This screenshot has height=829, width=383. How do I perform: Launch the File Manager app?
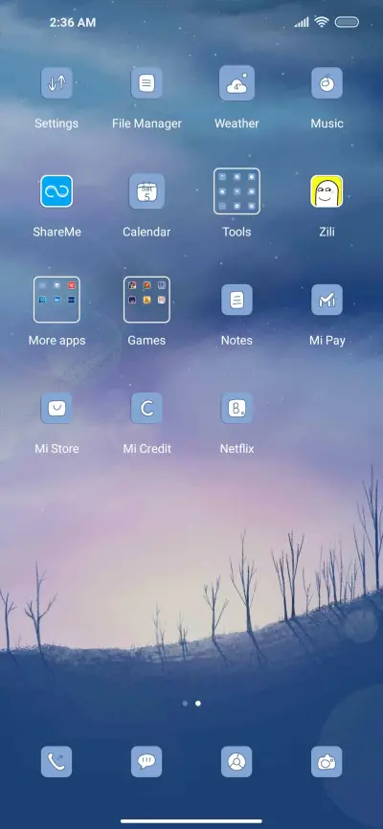pos(146,83)
